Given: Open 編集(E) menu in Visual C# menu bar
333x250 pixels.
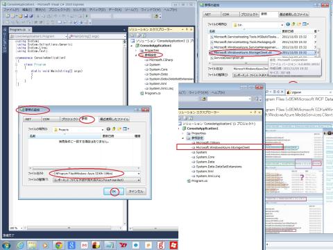Looking at the screenshot, I should 27,10.
